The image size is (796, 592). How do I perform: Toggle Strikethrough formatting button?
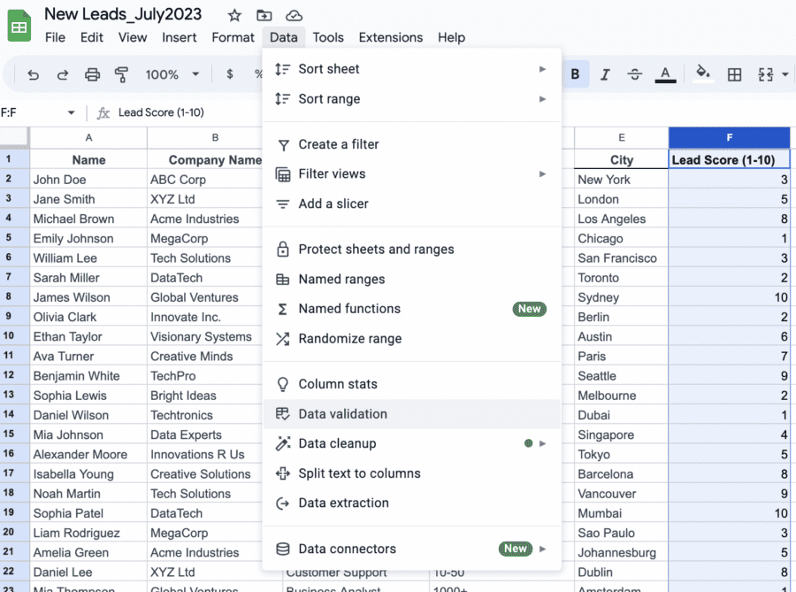tap(633, 74)
